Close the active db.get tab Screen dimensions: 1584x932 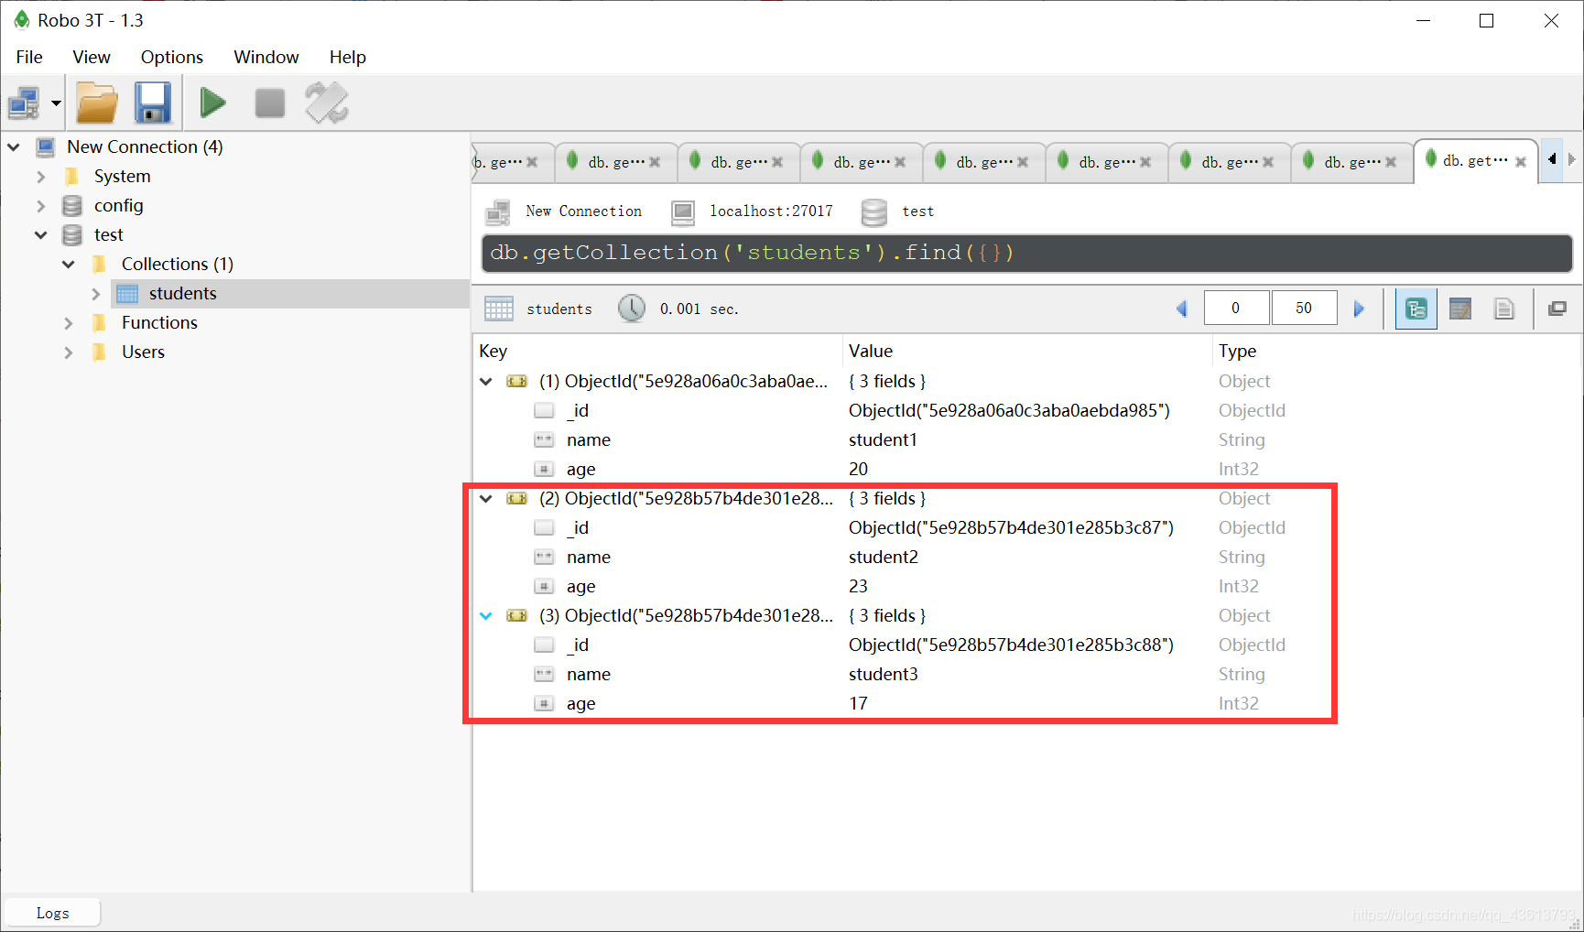coord(1521,162)
